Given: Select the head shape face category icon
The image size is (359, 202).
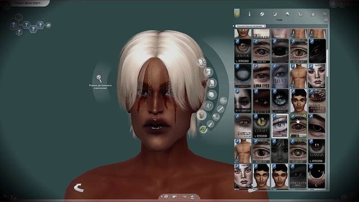Looking at the screenshot, I should click(x=202, y=62).
